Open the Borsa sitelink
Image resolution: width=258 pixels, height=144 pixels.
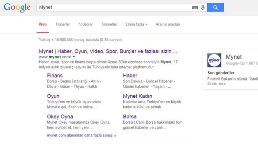pos(130,117)
